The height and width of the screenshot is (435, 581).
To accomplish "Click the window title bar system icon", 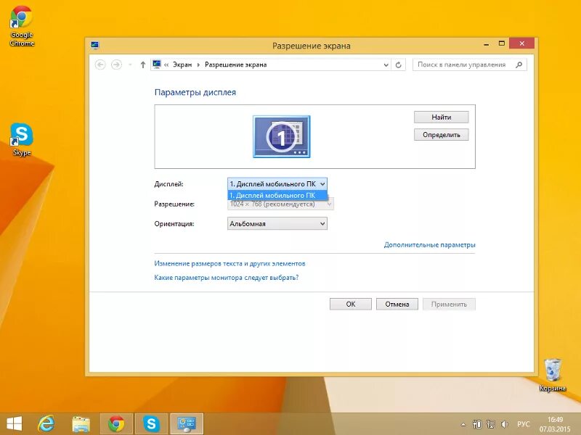I will 95,46.
